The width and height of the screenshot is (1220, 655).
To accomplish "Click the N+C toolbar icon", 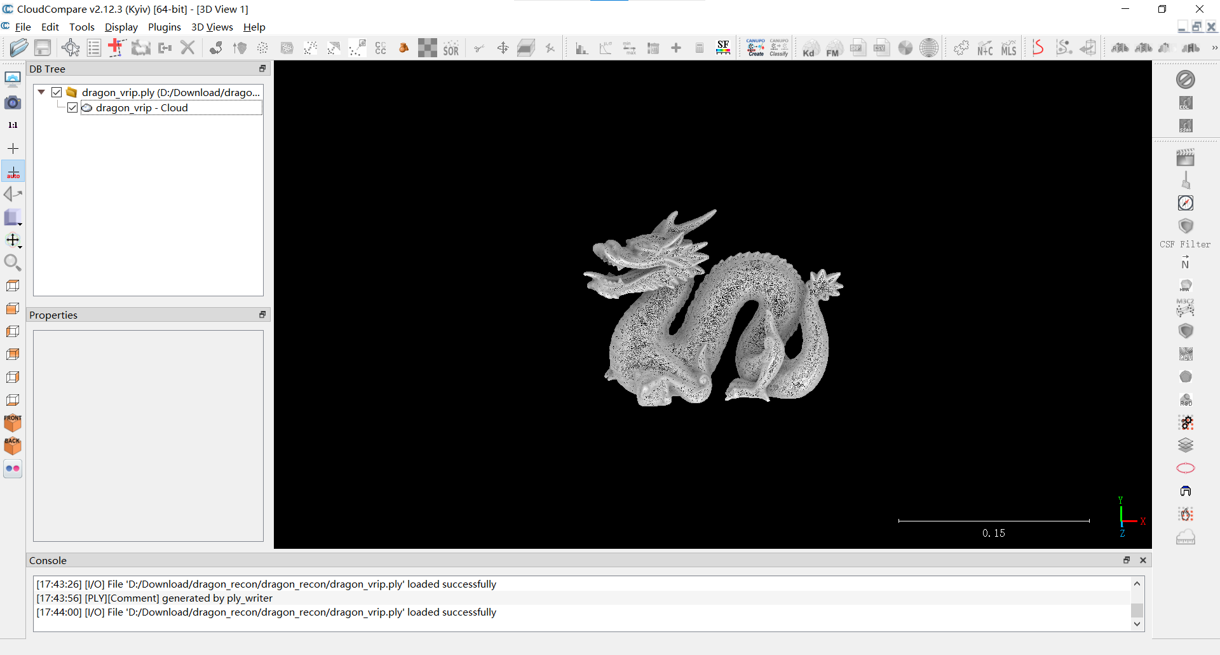I will pos(985,48).
